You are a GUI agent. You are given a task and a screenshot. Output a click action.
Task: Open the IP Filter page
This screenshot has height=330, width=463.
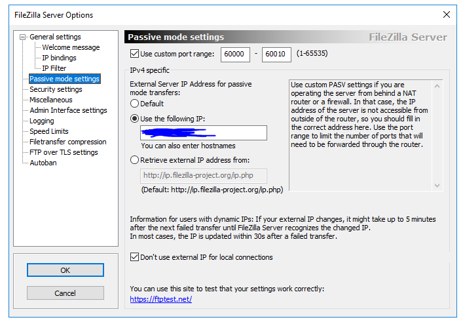pos(54,68)
